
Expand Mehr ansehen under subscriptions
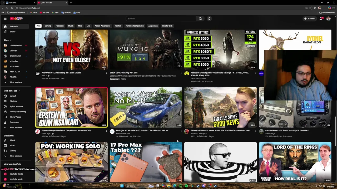coord(16,82)
